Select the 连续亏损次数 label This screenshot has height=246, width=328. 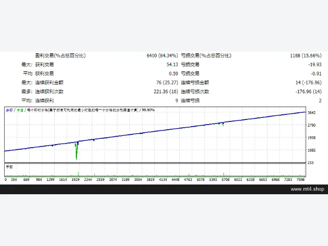point(195,92)
